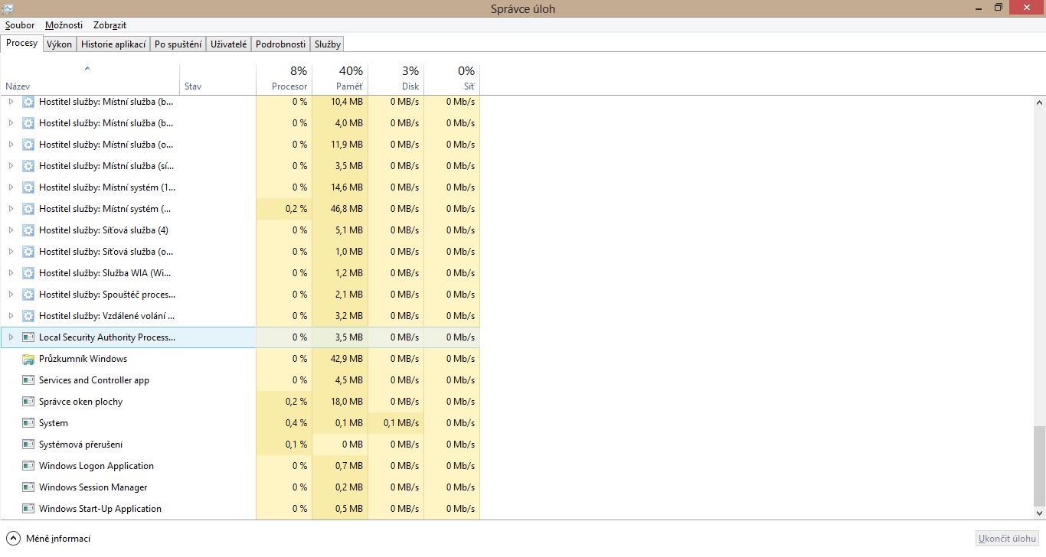Screen dimensions: 1046x557
Task: Click the Local Security Authority Process icon
Action: tap(28, 337)
